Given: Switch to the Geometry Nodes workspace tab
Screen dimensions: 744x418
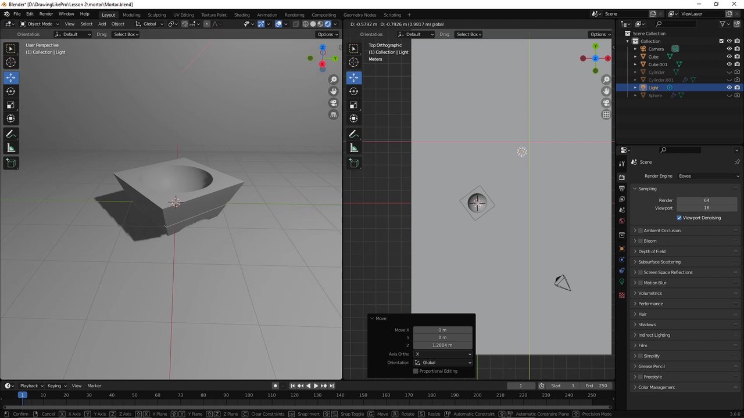Looking at the screenshot, I should pos(360,15).
